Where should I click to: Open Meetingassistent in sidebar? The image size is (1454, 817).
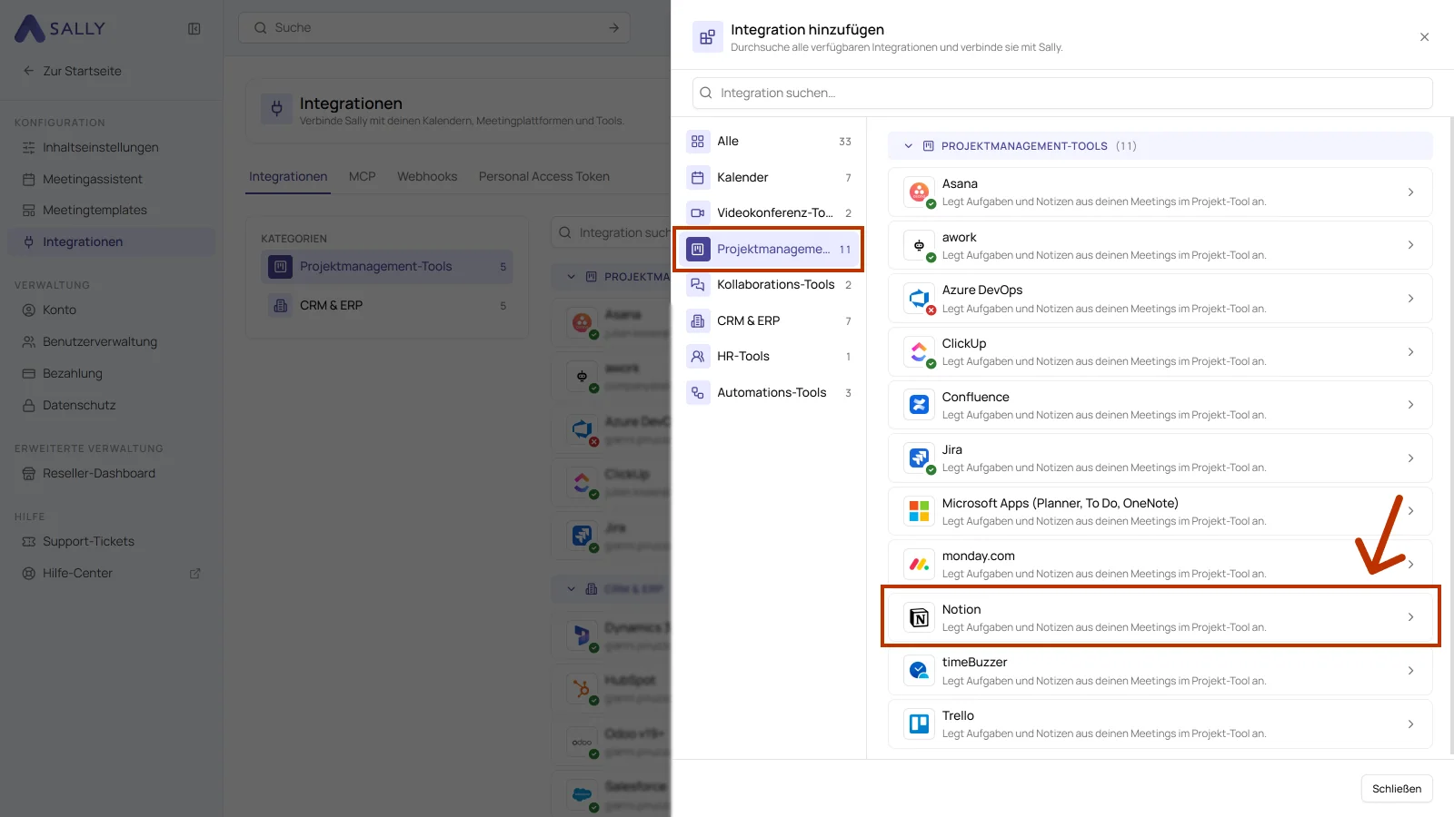[111, 179]
